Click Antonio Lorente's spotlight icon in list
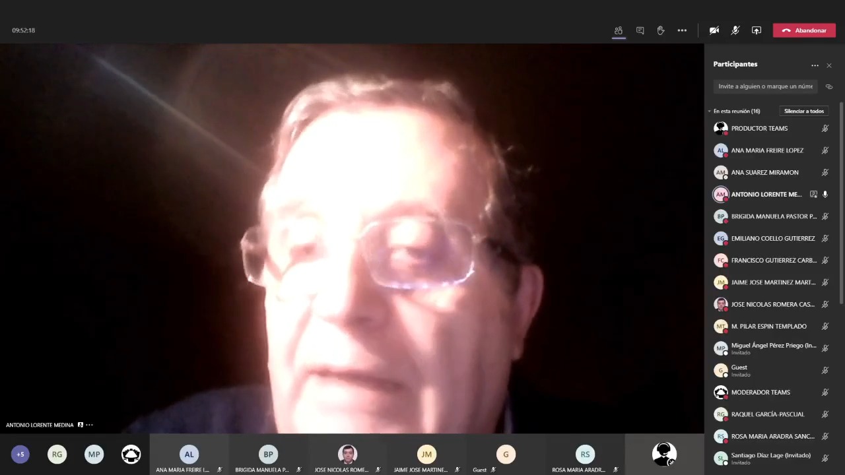Viewport: 845px width, 475px height. [x=813, y=195]
